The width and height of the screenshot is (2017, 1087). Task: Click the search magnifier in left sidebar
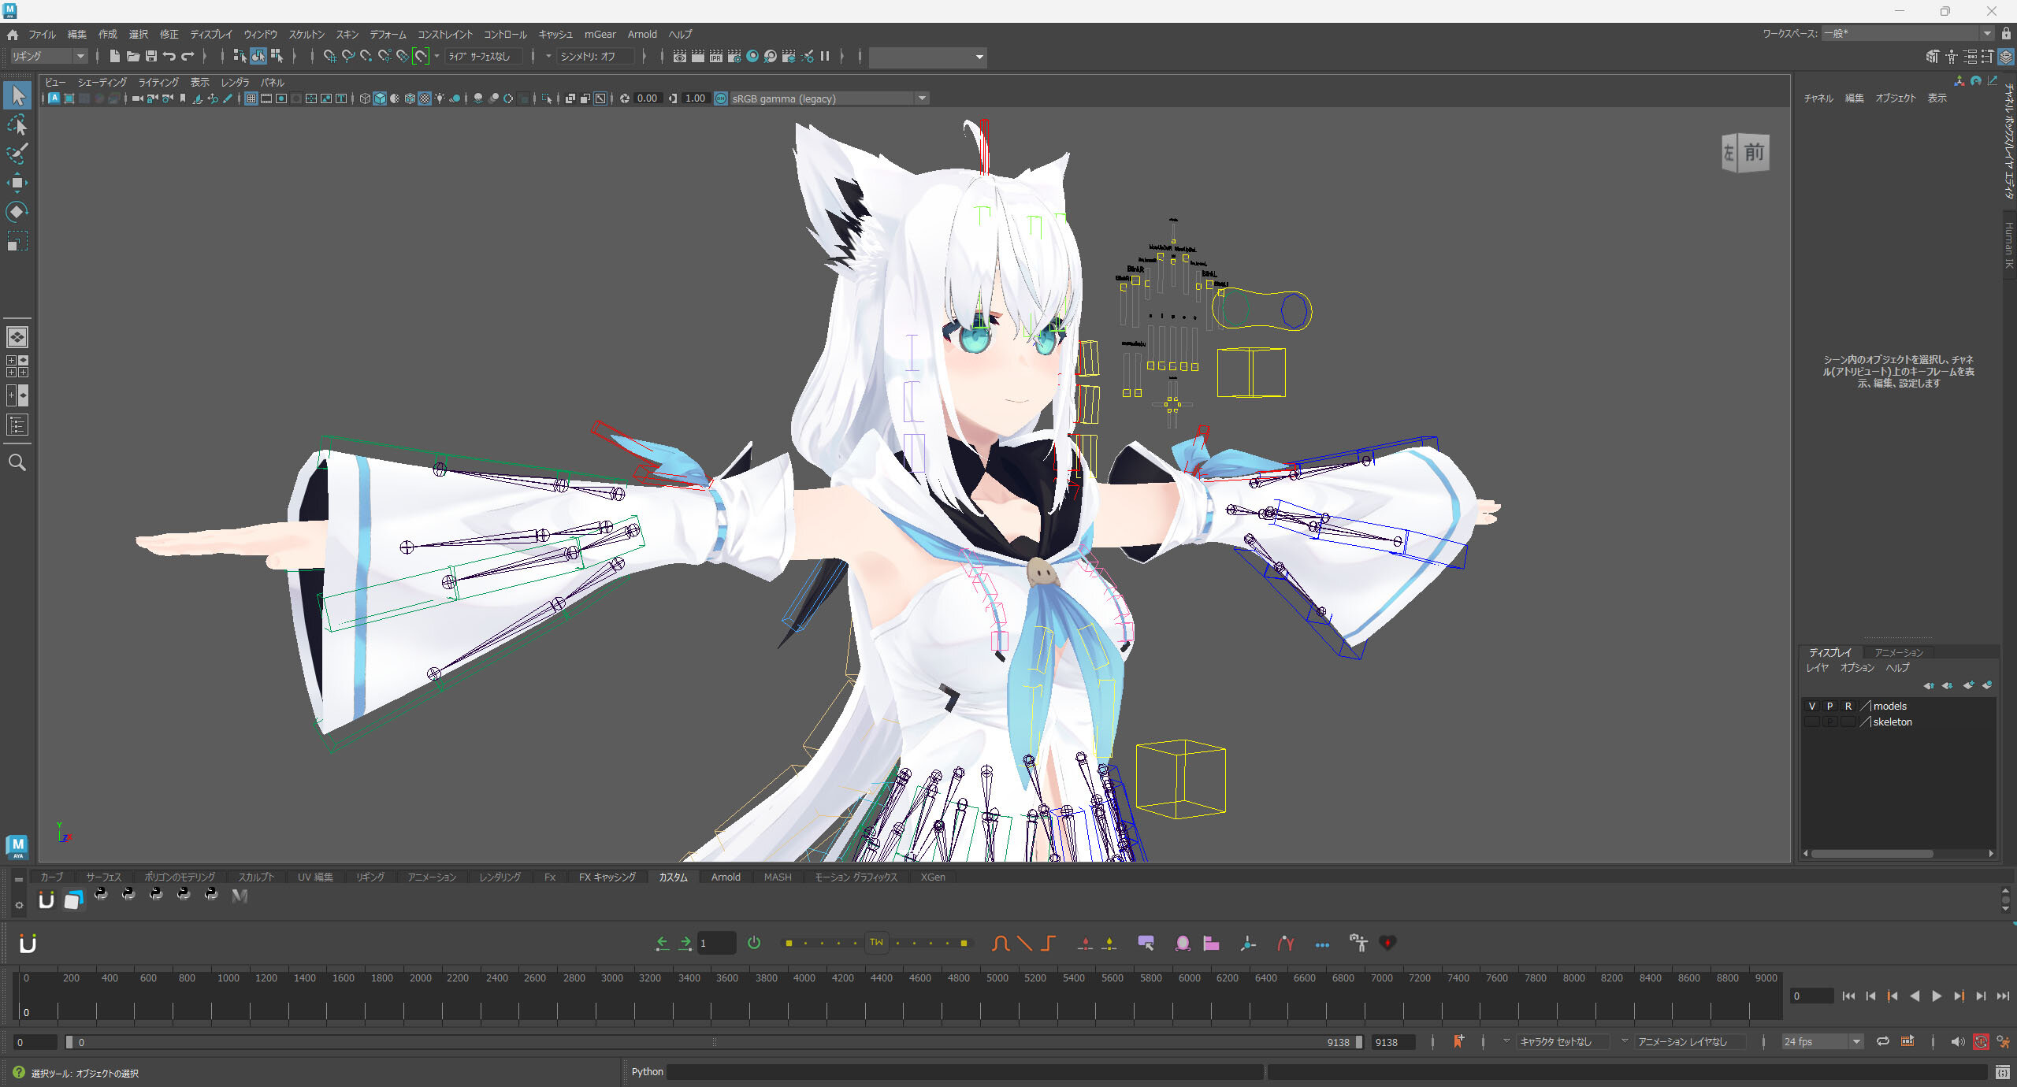coord(17,462)
